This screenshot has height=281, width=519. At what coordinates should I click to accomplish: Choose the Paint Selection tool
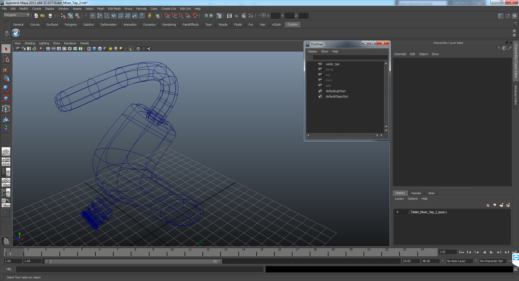6,69
